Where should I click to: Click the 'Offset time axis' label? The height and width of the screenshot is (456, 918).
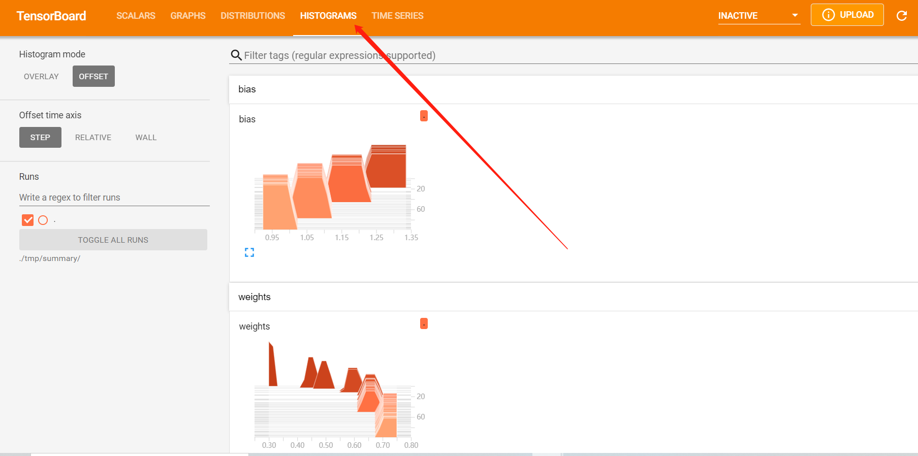[x=50, y=115]
